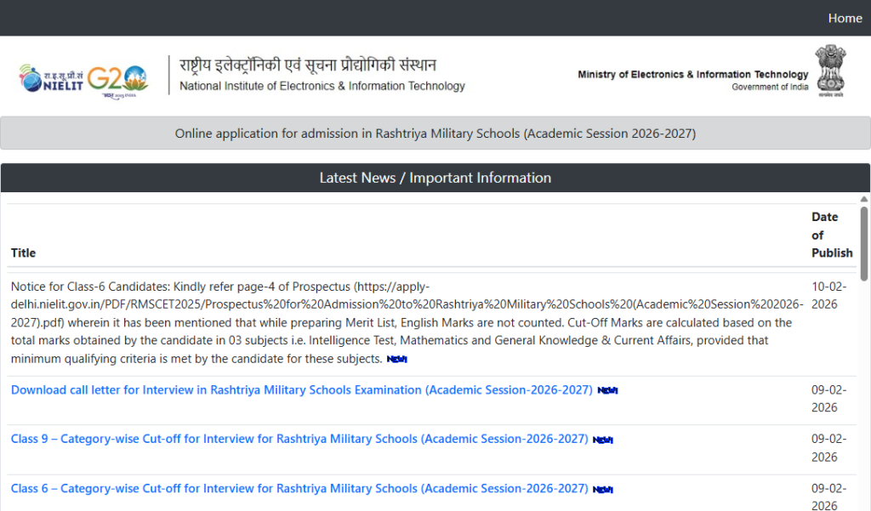Click the Ministry of Electronics & Information Technology logo
871x511 pixels.
[x=695, y=74]
